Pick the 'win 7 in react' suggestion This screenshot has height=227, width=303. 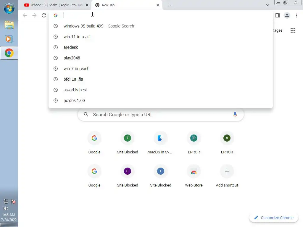pyautogui.click(x=161, y=69)
